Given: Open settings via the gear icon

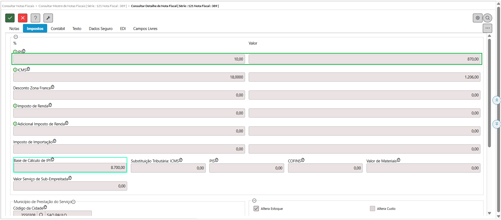Looking at the screenshot, I should (478, 18).
